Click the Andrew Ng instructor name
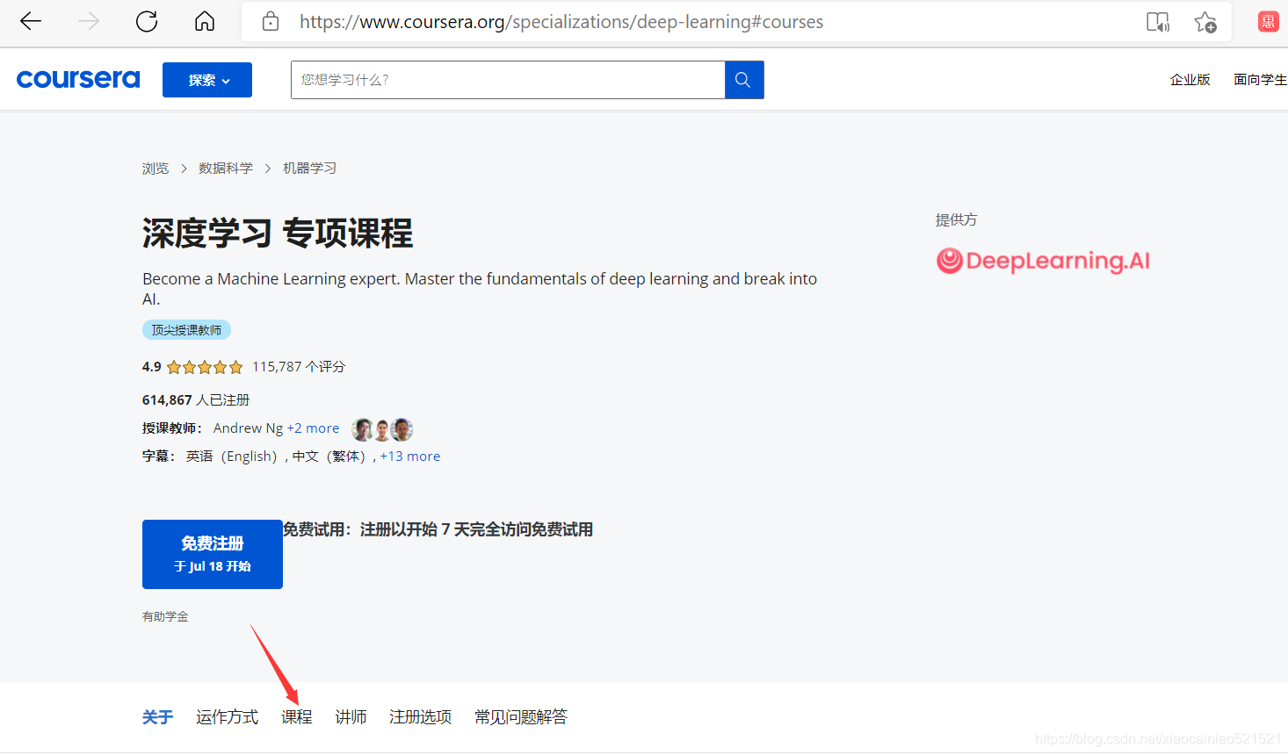 pos(248,428)
